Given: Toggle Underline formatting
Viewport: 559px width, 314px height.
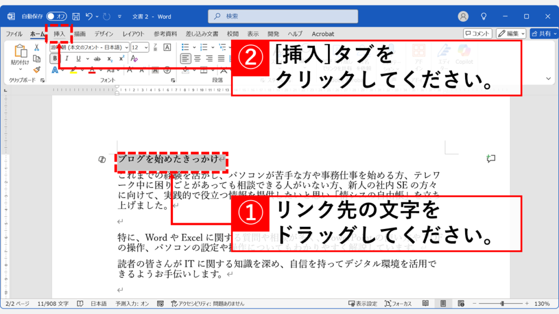Looking at the screenshot, I should pos(78,58).
